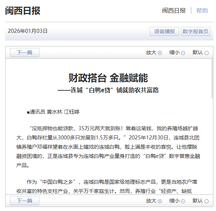Click the 语音播报 voice broadcast button
216x211 pixels.
click(164, 31)
